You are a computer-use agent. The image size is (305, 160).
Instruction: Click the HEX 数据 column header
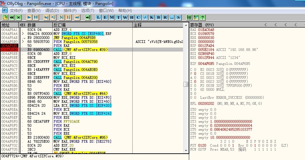(36, 25)
